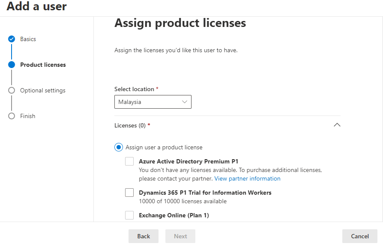Check Azure Active Directory Premium P1 license

pyautogui.click(x=129, y=161)
